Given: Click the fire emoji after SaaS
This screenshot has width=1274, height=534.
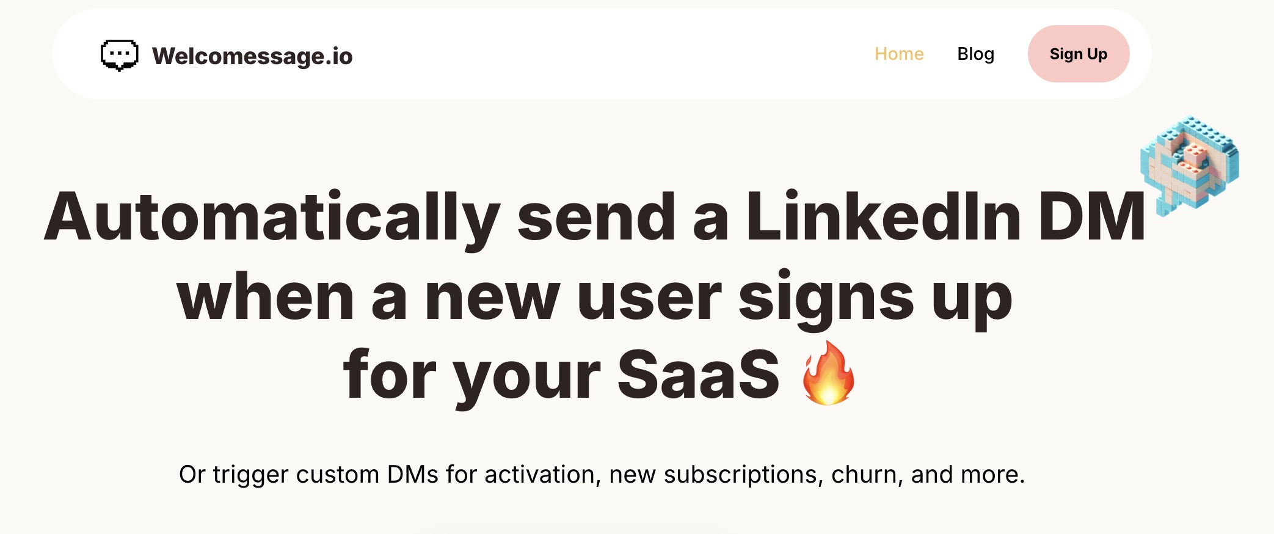Looking at the screenshot, I should [x=828, y=373].
